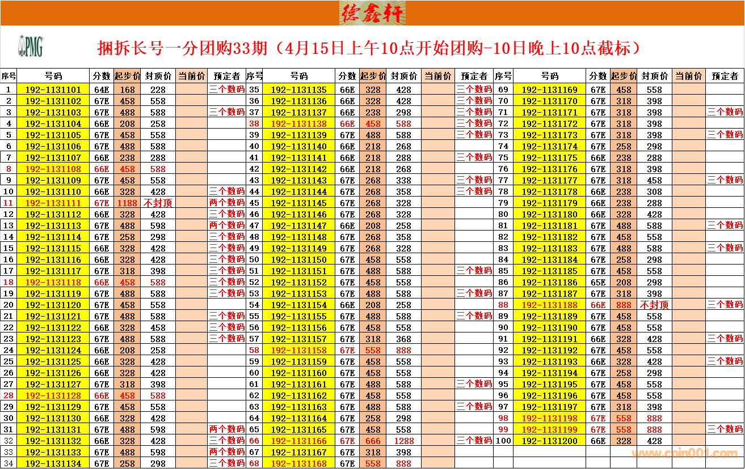Click 不封顶 cell in row 88
Screen dimensions: 745x469
[x=654, y=305]
